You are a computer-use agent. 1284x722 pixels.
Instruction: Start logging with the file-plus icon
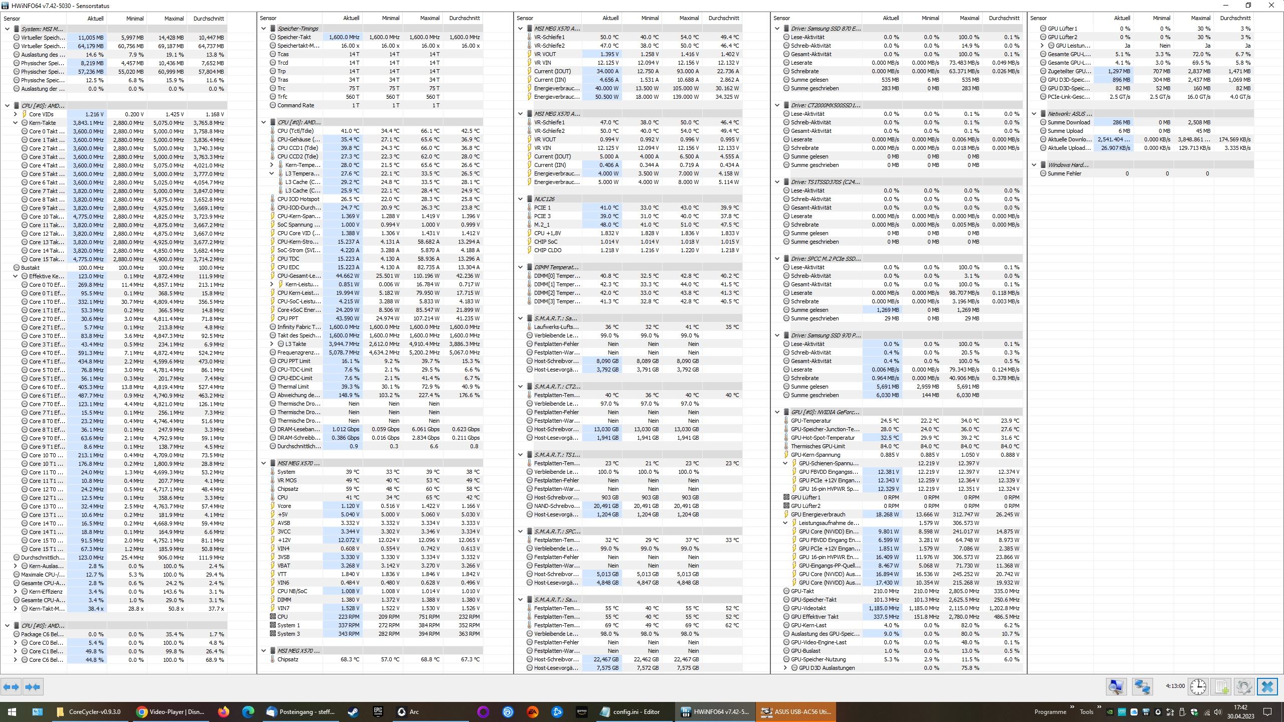click(x=1221, y=686)
